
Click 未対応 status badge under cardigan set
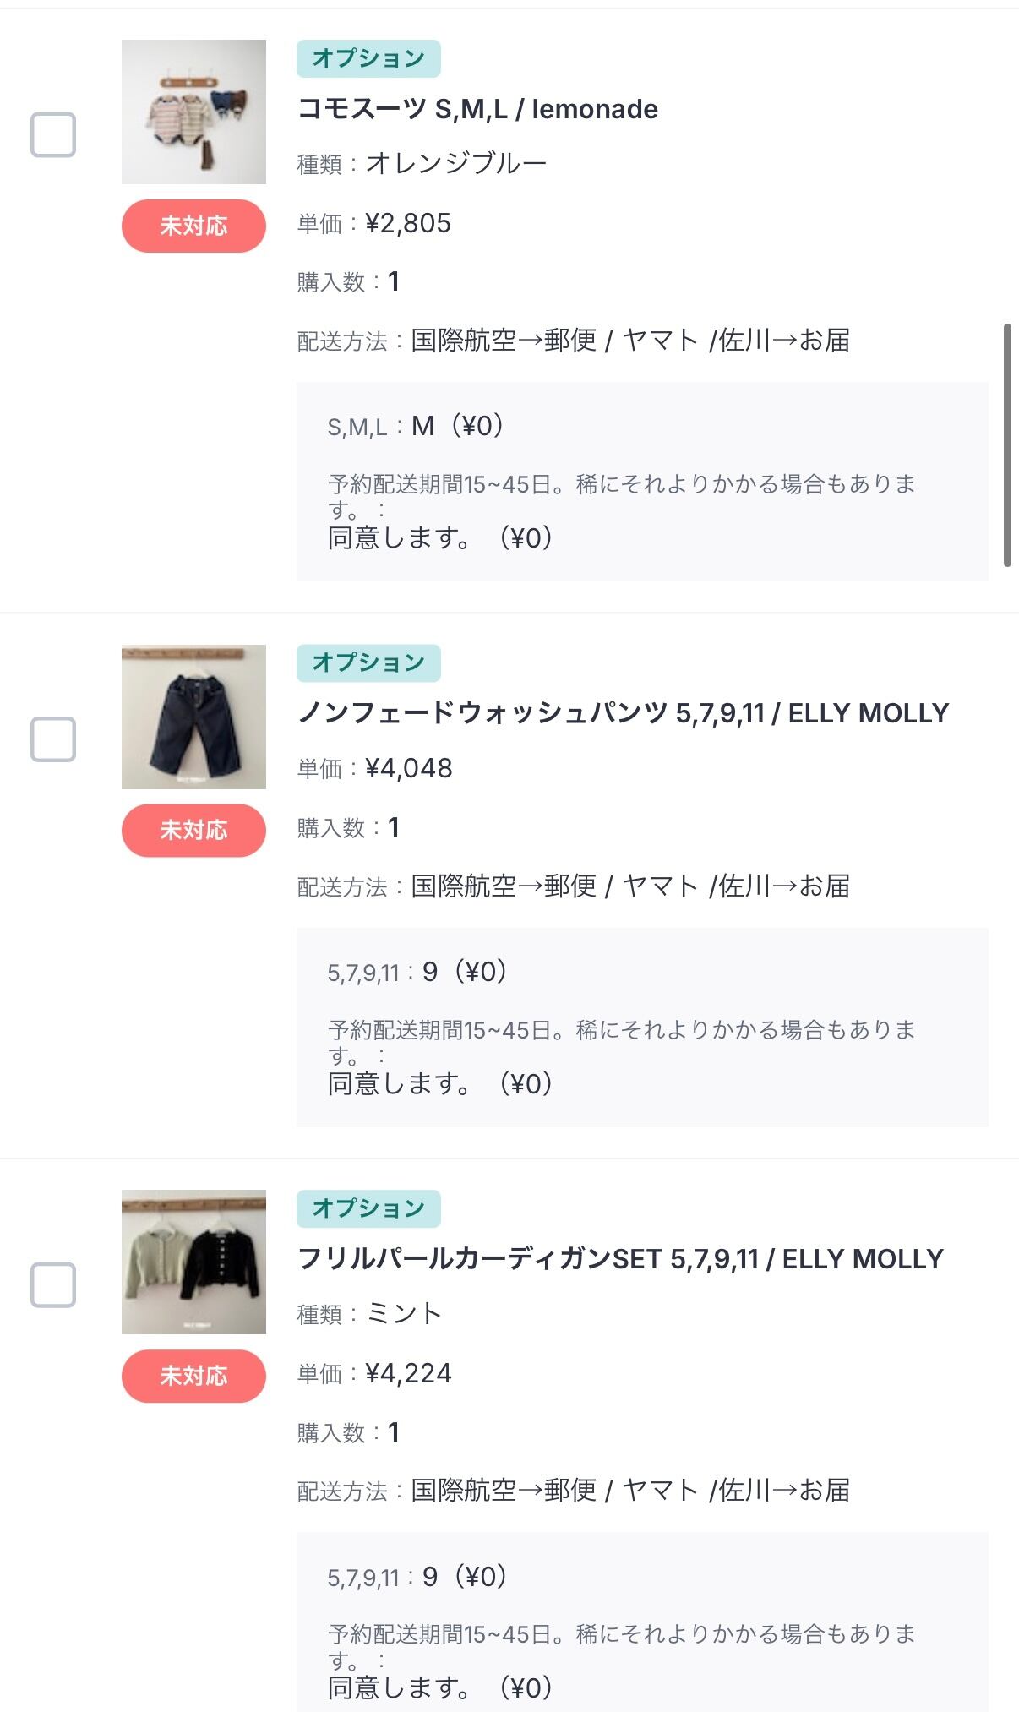click(x=193, y=1376)
